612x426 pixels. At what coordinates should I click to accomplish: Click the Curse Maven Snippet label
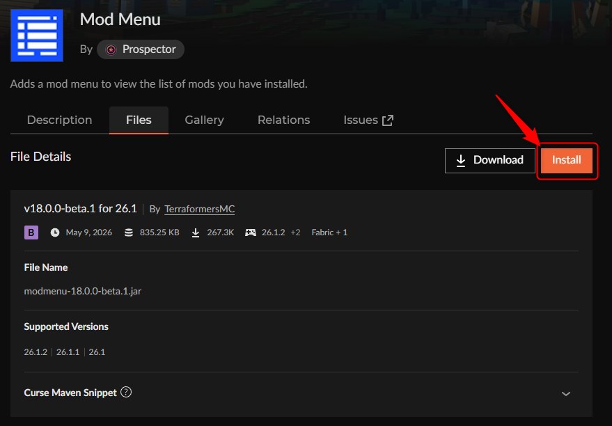point(70,393)
